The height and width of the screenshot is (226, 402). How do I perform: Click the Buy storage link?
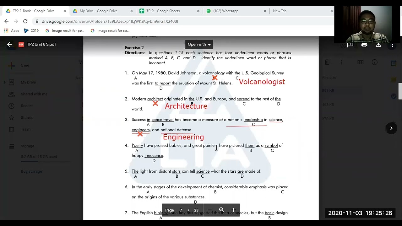(31, 171)
